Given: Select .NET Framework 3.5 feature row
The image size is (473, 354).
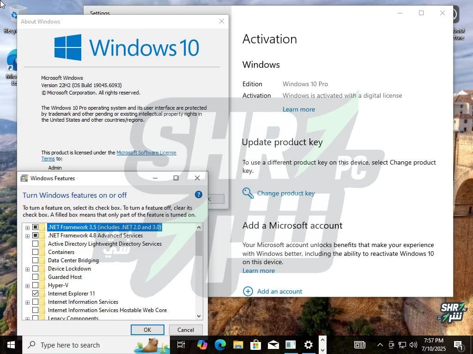Looking at the screenshot, I should (104, 227).
